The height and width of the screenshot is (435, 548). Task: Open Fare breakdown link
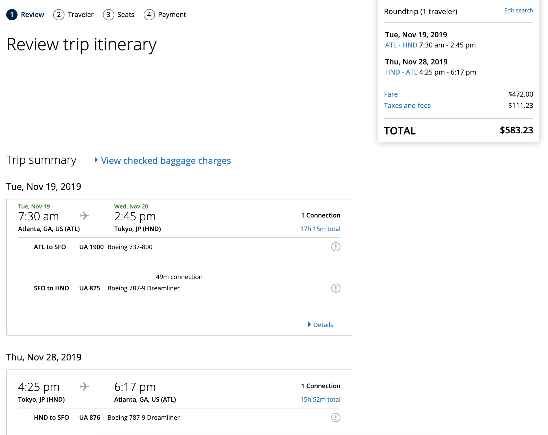point(391,94)
